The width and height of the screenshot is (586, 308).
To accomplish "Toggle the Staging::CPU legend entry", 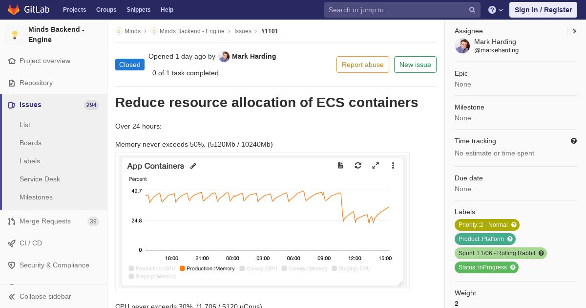I will 351,268.
